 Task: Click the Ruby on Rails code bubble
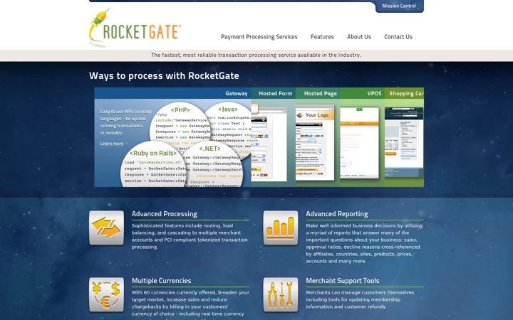tap(153, 165)
